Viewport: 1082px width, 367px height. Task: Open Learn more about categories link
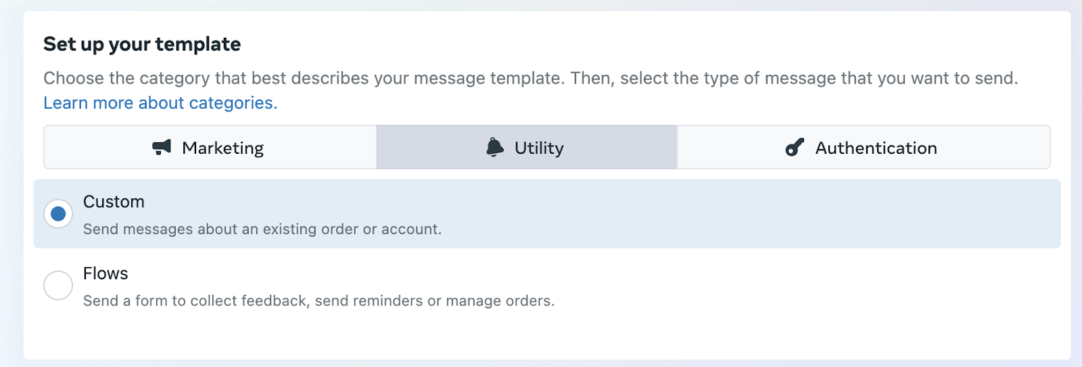point(160,103)
